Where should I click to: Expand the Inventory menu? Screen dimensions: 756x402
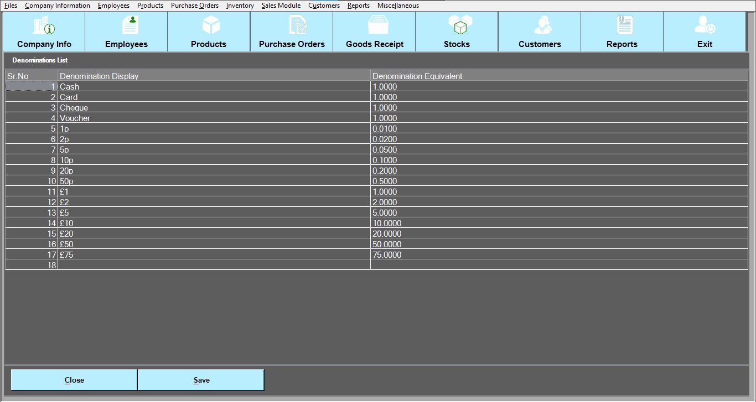240,6
